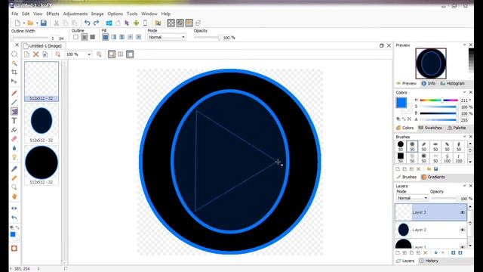Collapse the Layers panel arrow
This screenshot has width=483, height=272.
point(464,186)
